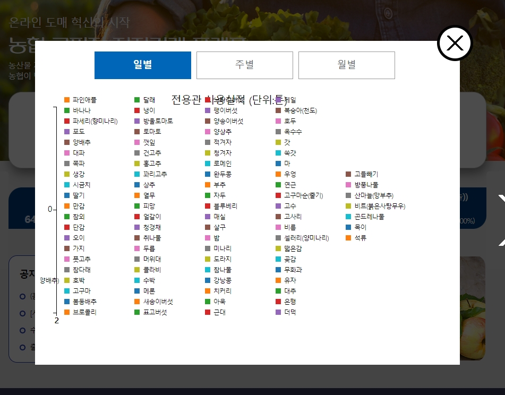Switch to the 월별 tab

tap(347, 65)
